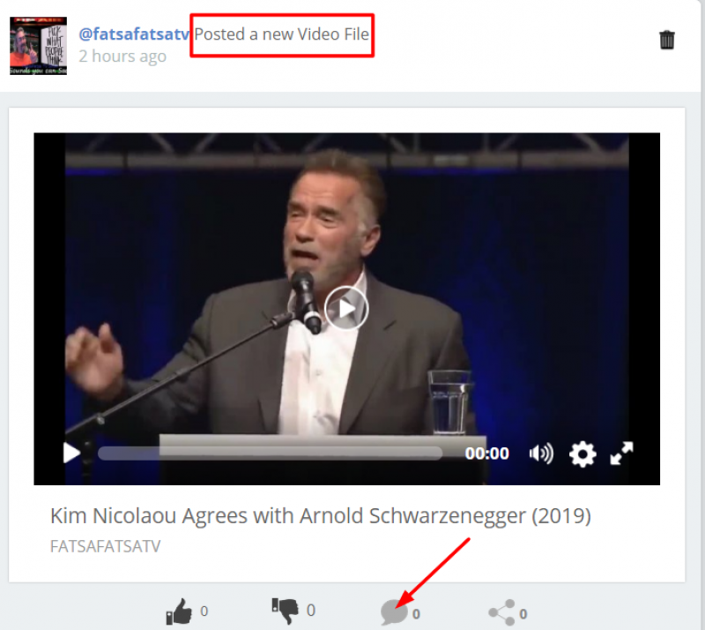Image resolution: width=705 pixels, height=630 pixels.
Task: Open comments via the speech bubble icon
Action: pyautogui.click(x=394, y=612)
